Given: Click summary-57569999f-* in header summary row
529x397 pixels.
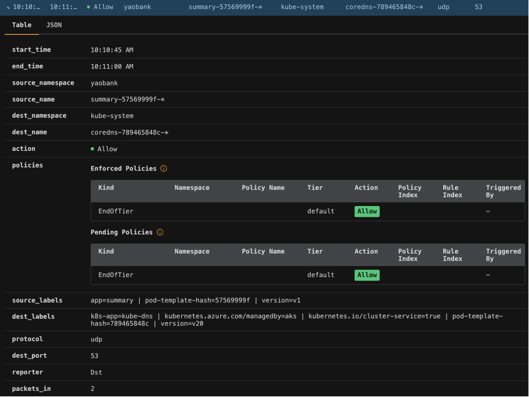Looking at the screenshot, I should pos(225,7).
